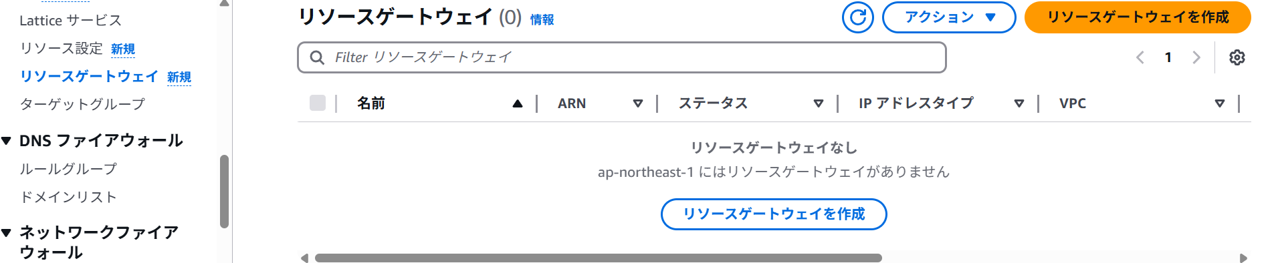Click the Filter リソースゲートウェイ search field
1274x263 pixels.
click(x=621, y=57)
